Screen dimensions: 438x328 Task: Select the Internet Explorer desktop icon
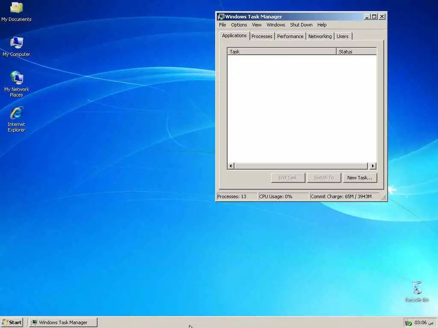(x=16, y=119)
